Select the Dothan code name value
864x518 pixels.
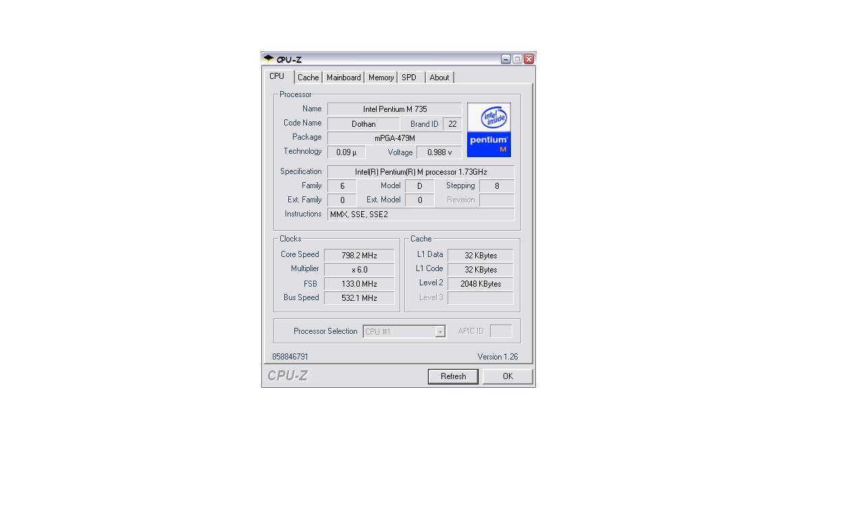click(364, 124)
